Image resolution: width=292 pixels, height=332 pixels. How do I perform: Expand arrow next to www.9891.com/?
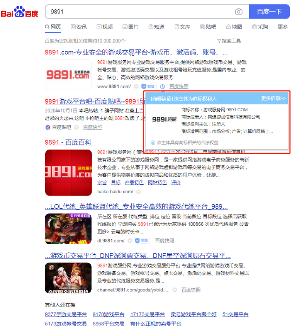click(x=136, y=87)
